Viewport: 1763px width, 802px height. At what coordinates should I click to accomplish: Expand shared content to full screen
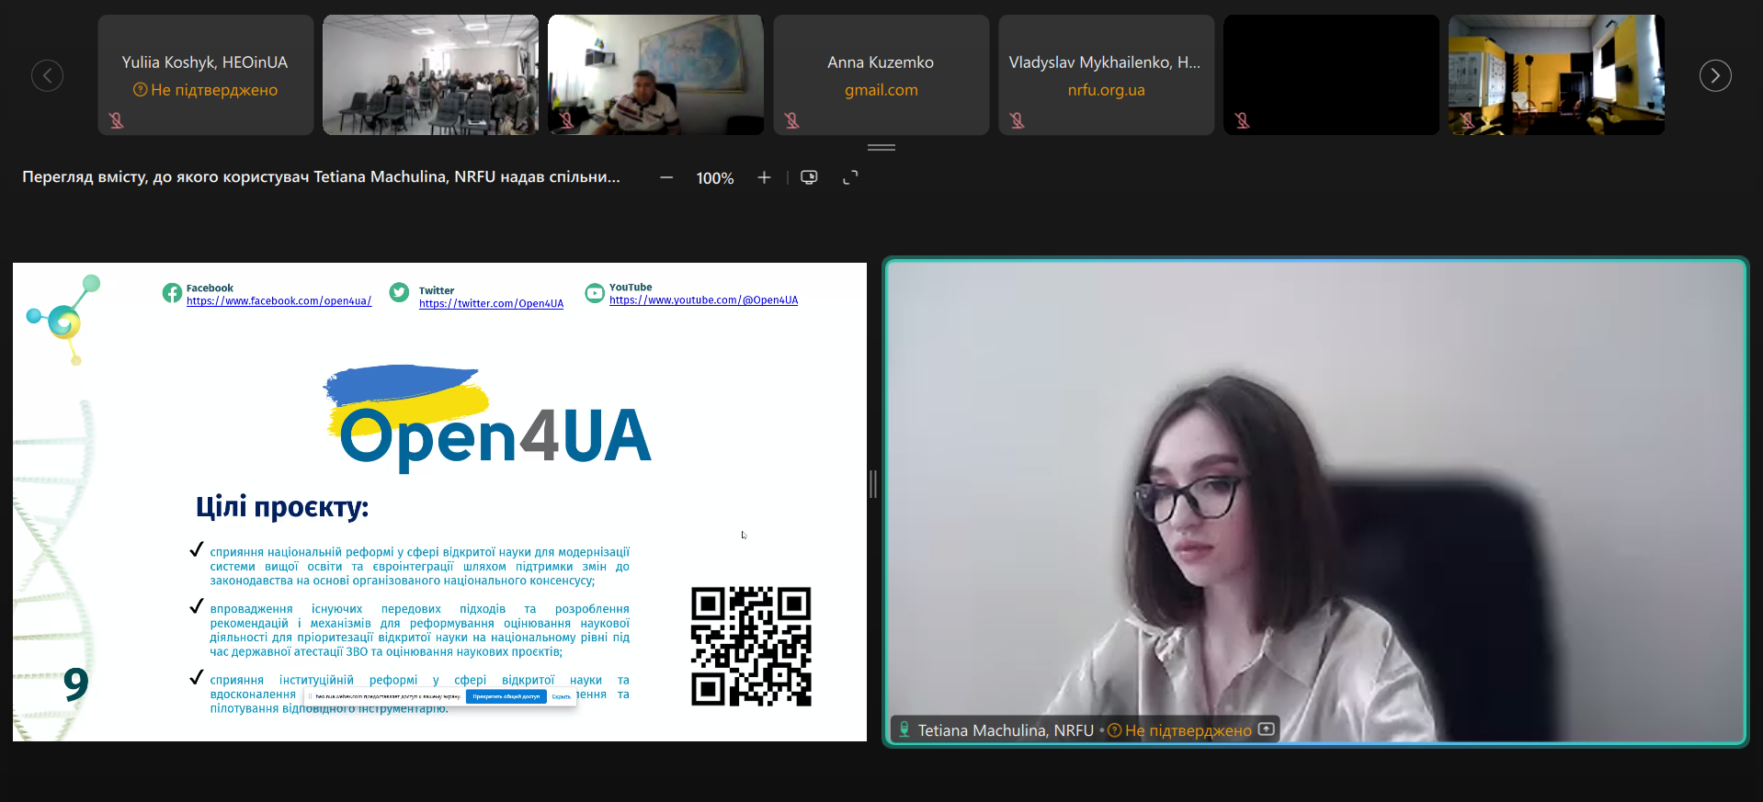850,177
